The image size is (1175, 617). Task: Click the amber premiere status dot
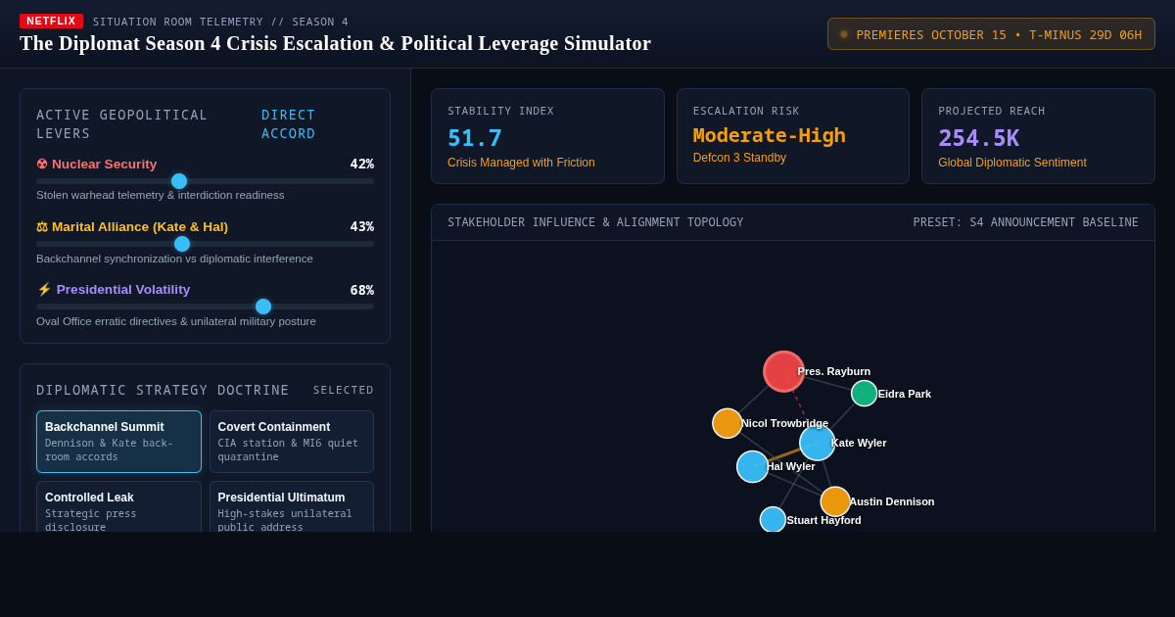tap(844, 34)
